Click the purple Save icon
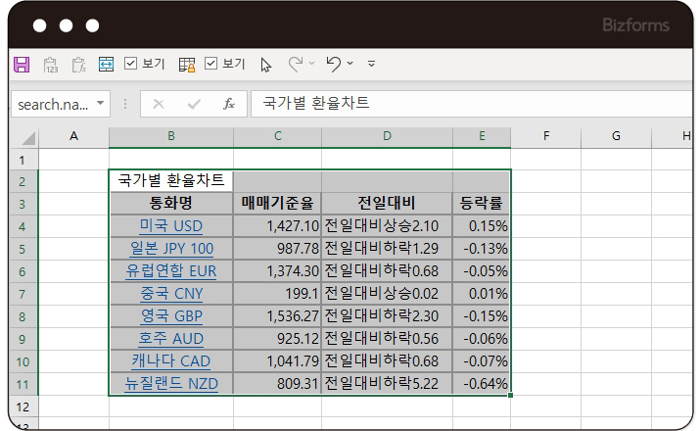The width and height of the screenshot is (700, 431). pos(21,65)
